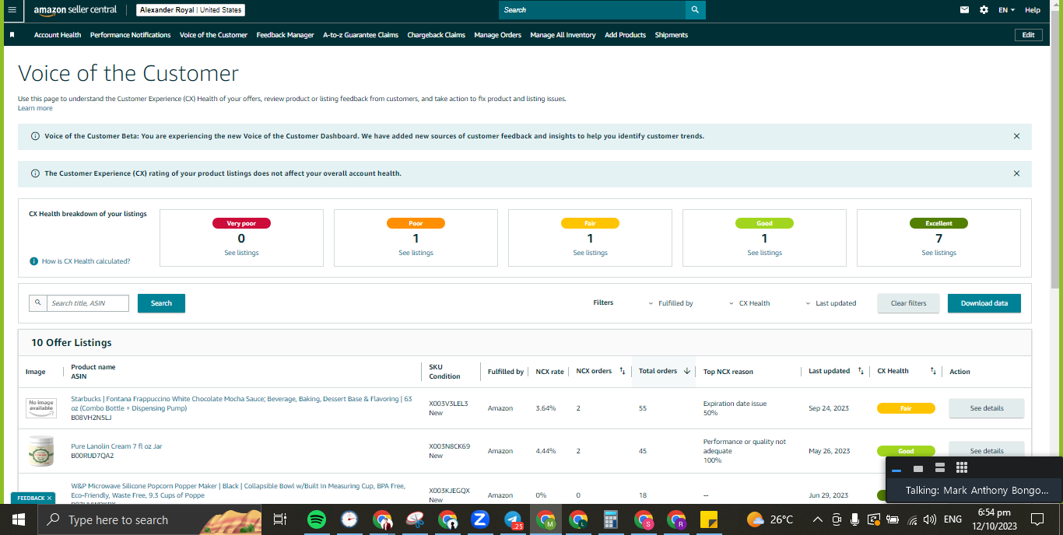Open Manage All Inventory menu item

click(563, 35)
